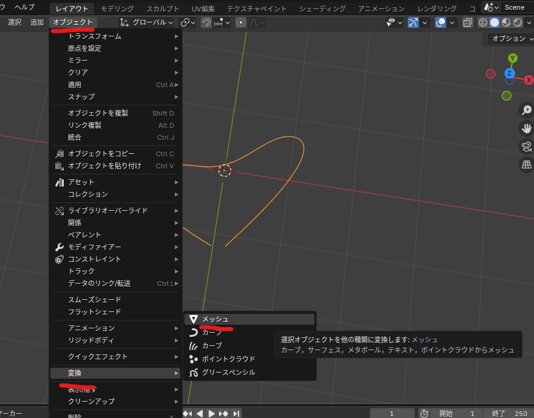Toggle X-ray display button in header
Screen dimensions: 534x418
468,22
